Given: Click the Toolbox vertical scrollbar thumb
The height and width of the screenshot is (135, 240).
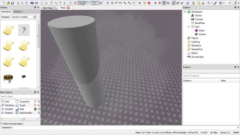Looking at the screenshot, I should click(x=38, y=36).
